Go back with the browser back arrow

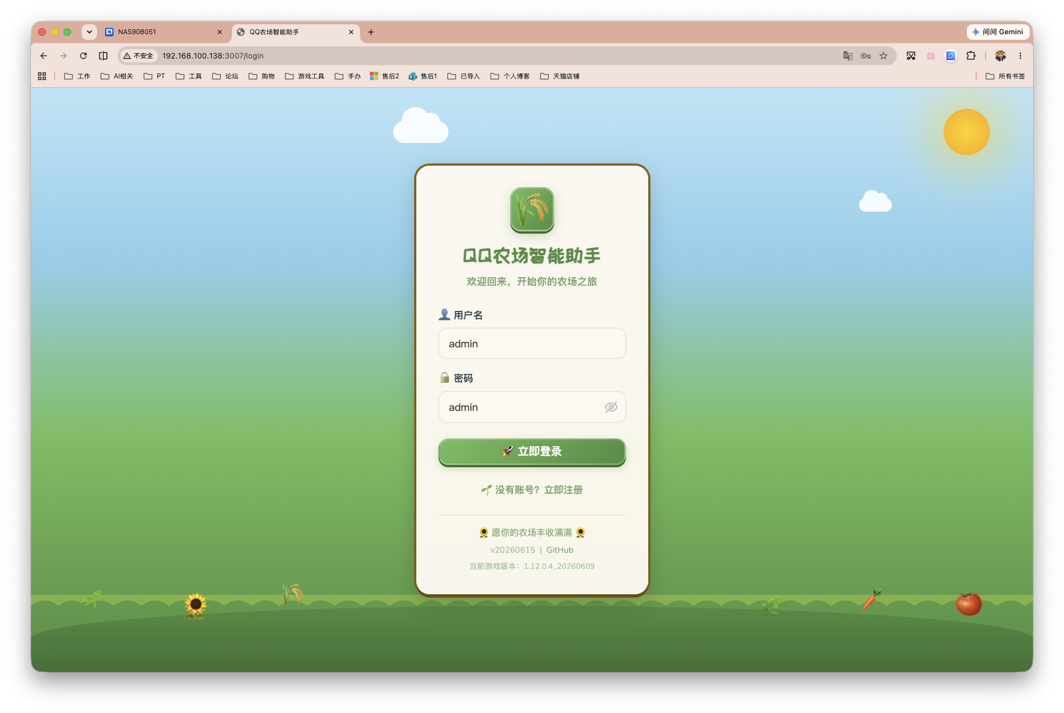tap(44, 56)
